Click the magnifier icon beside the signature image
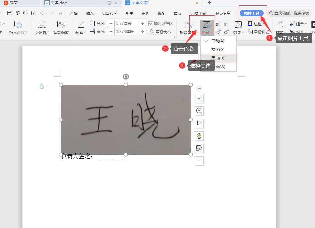This screenshot has width=315, height=228. 199,111
